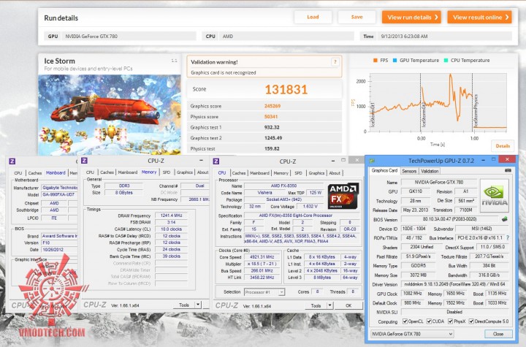Switch to the Sensors tab in GPU-Z

pos(409,171)
